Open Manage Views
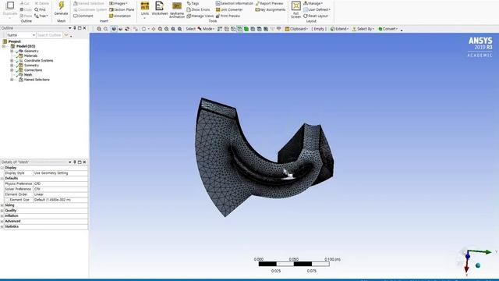Screen dimensions: 499x281 coord(200,16)
